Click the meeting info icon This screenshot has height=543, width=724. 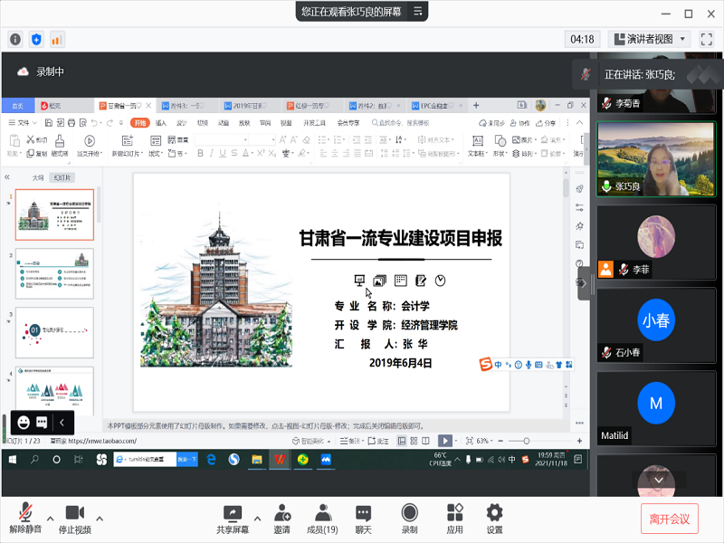click(x=15, y=39)
